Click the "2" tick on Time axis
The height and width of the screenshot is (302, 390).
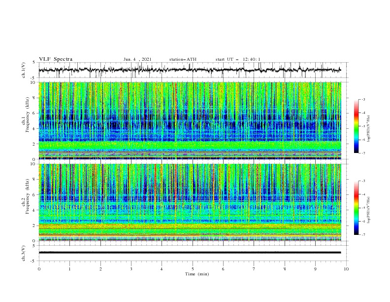pos(100,269)
